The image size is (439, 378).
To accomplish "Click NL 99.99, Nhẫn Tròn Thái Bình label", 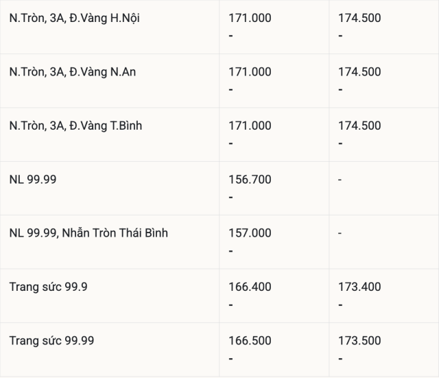I will 88,233.
